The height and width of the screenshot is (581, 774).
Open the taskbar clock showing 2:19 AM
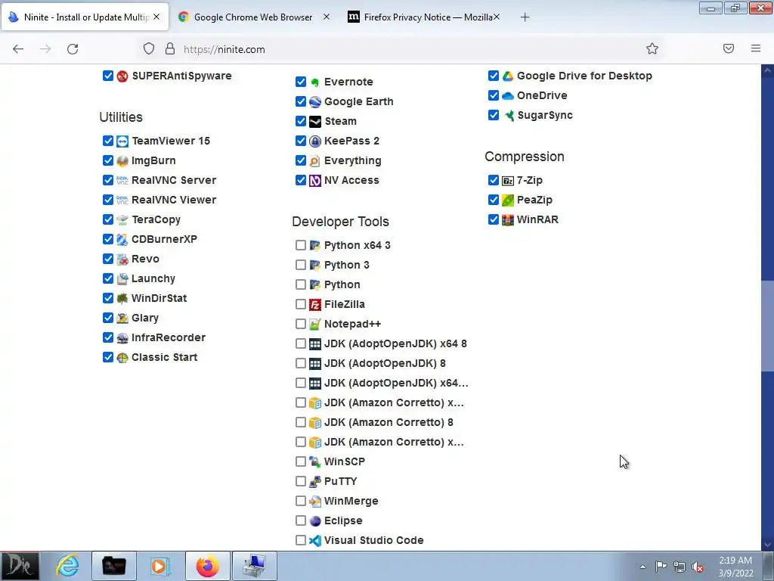(735, 567)
